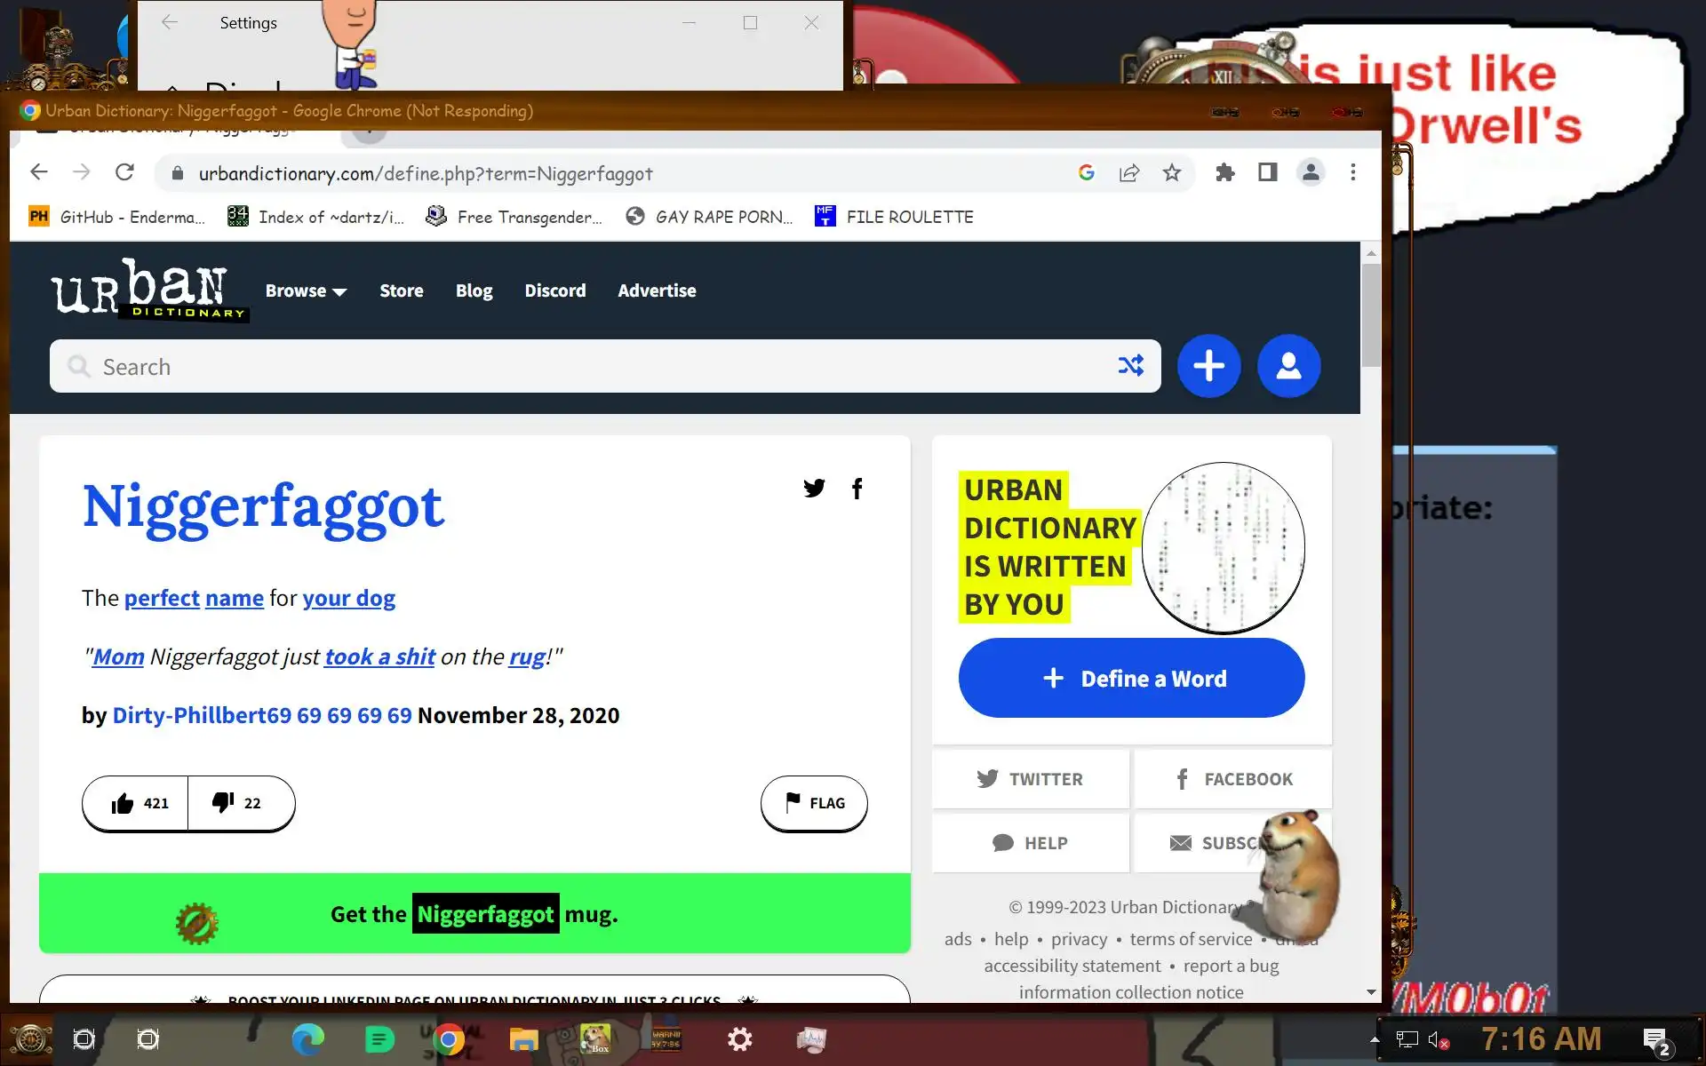Image resolution: width=1706 pixels, height=1066 pixels.
Task: Reload the page with refresh icon
Action: 124,172
